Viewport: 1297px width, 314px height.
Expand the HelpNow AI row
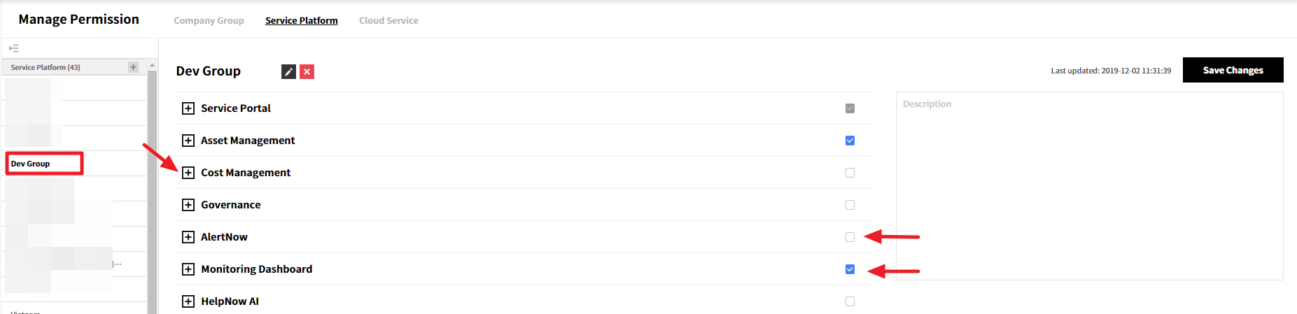tap(188, 301)
